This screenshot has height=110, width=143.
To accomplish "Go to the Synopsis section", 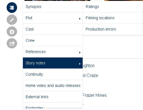I will pos(53,7).
